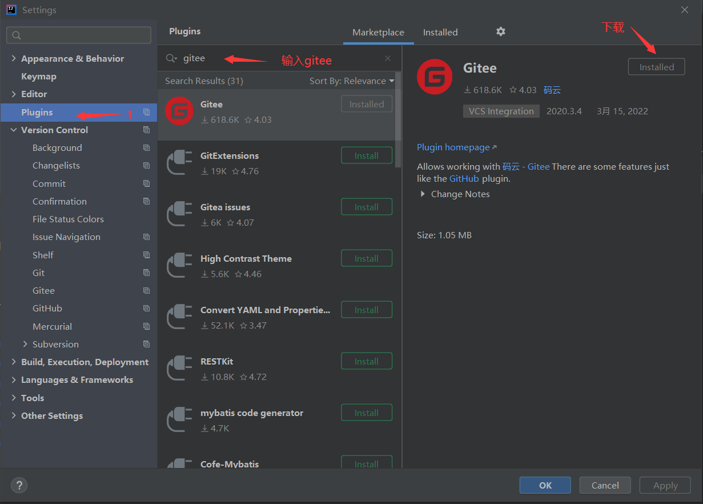The height and width of the screenshot is (504, 703).
Task: Click the large Gitee logo in the details pane
Action: tap(435, 77)
